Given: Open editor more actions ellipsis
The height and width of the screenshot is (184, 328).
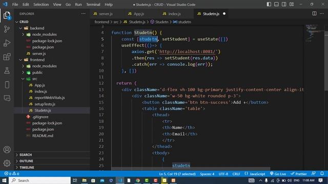Looking at the screenshot, I should (322, 14).
